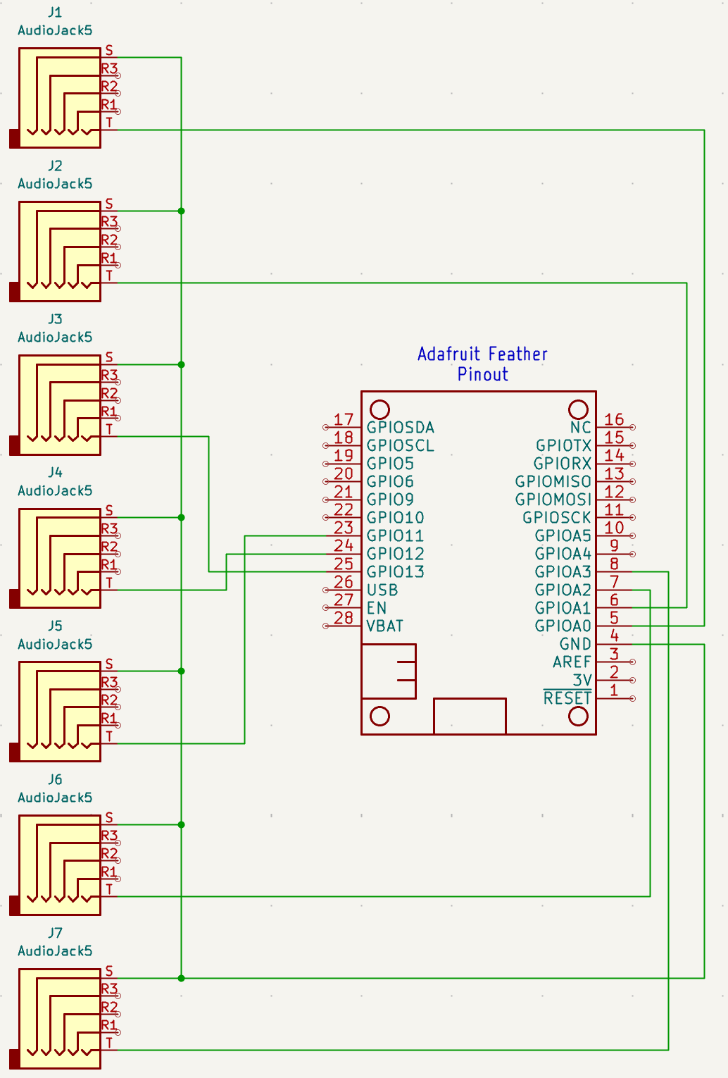The height and width of the screenshot is (1078, 728).
Task: Select the J1 audio jack symbol body
Action: click(59, 98)
